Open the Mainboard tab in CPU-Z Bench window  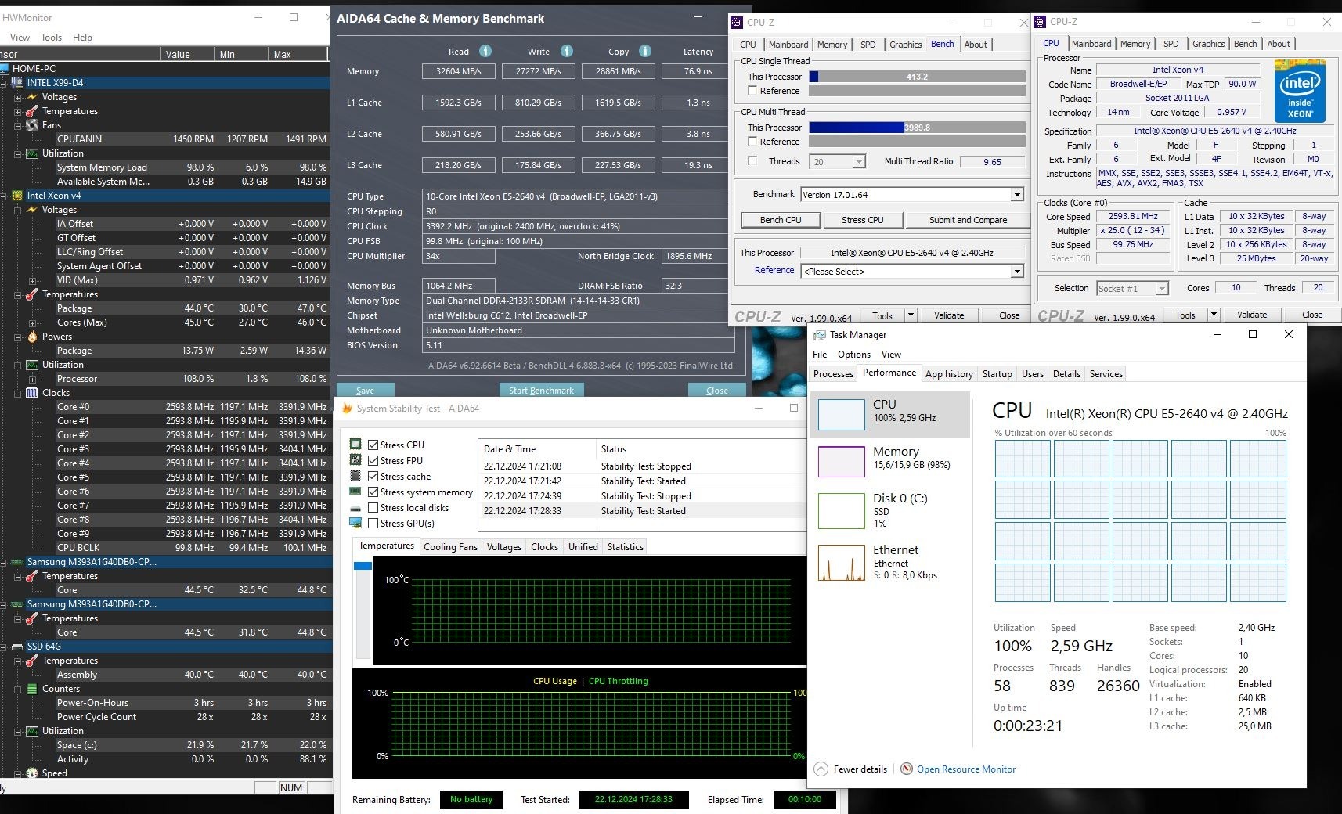788,45
